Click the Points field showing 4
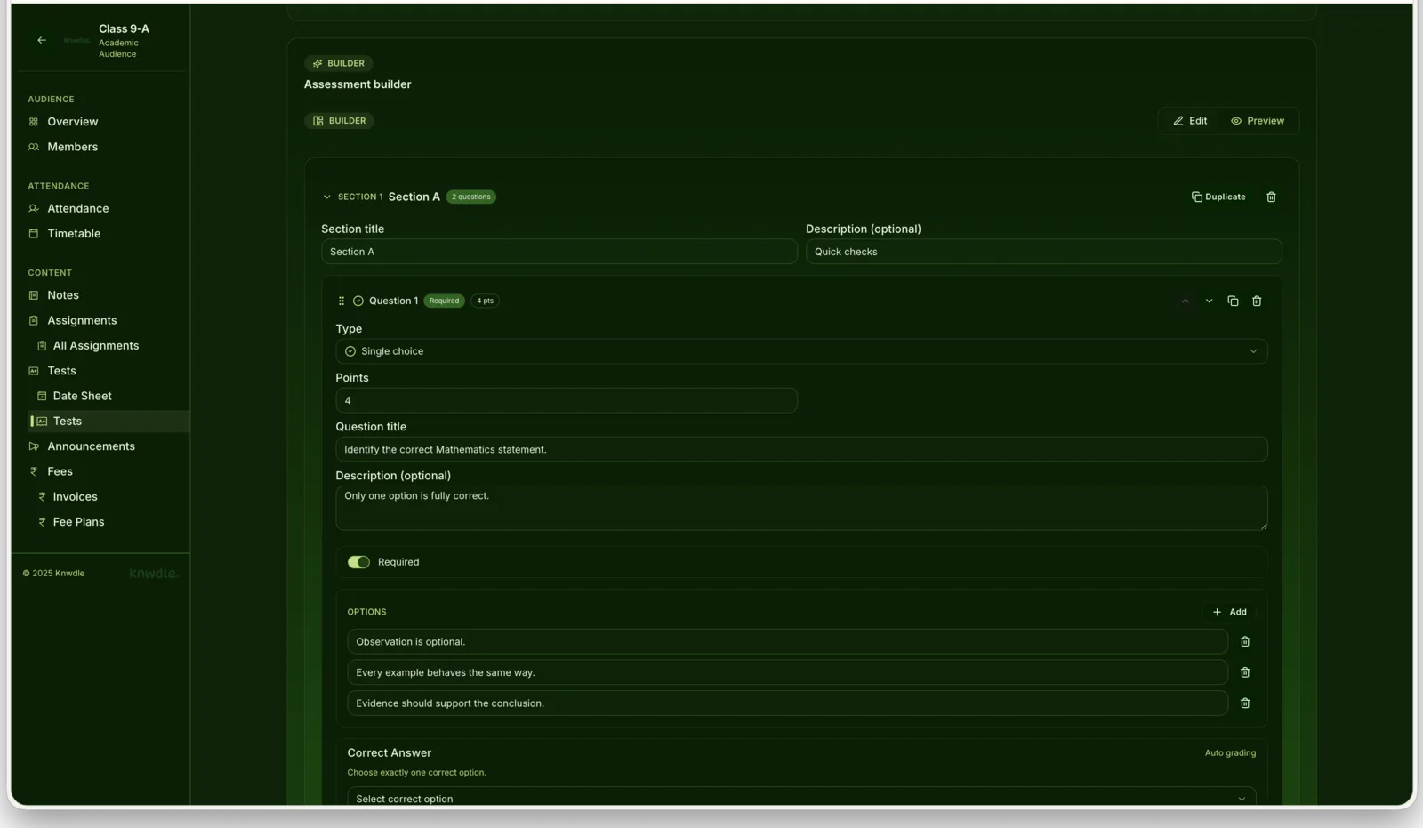The width and height of the screenshot is (1423, 828). click(567, 400)
